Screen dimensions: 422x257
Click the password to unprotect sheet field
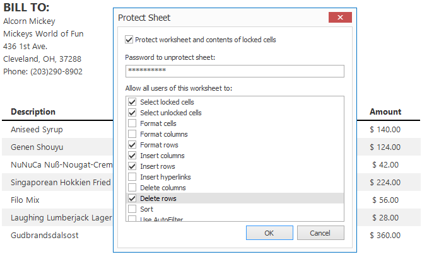click(x=235, y=71)
